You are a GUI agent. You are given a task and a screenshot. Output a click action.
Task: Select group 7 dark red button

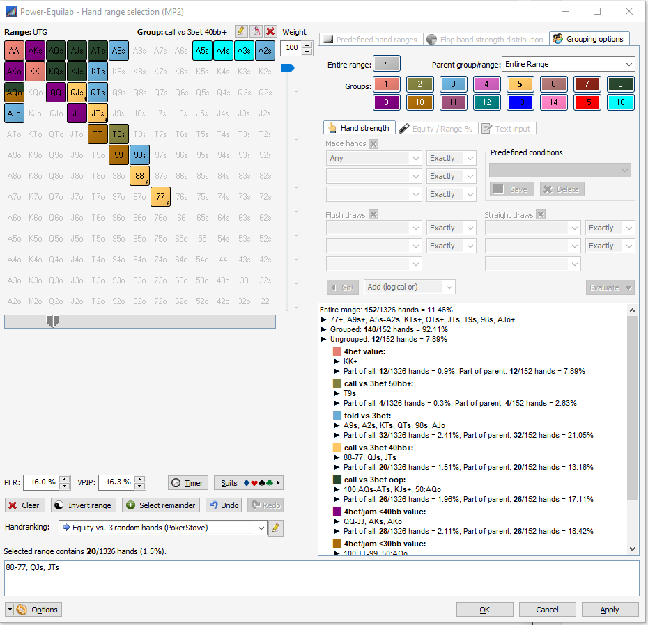click(x=587, y=84)
